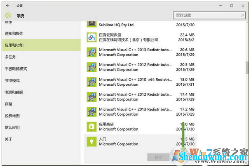Viewport: 251px width, 167px height.
Task: Click into the 查找设置 search field
Action: tap(209, 15)
